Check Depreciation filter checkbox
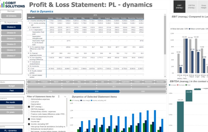 click(x=29, y=104)
